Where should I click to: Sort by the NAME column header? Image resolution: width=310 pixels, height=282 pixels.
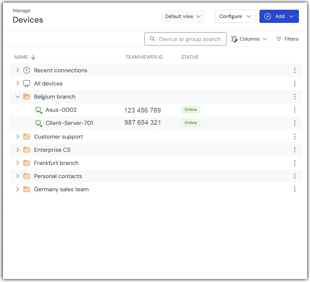[x=21, y=57]
